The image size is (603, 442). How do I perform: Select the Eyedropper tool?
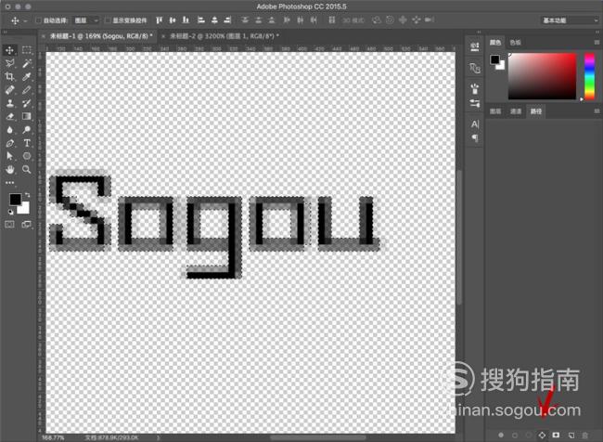27,77
